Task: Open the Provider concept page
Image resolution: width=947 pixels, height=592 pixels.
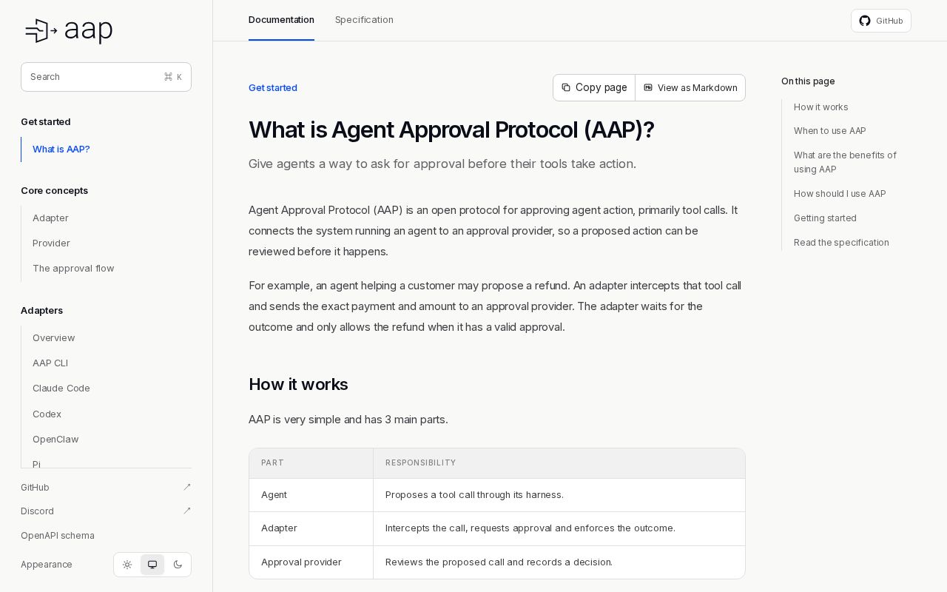Action: pos(51,243)
